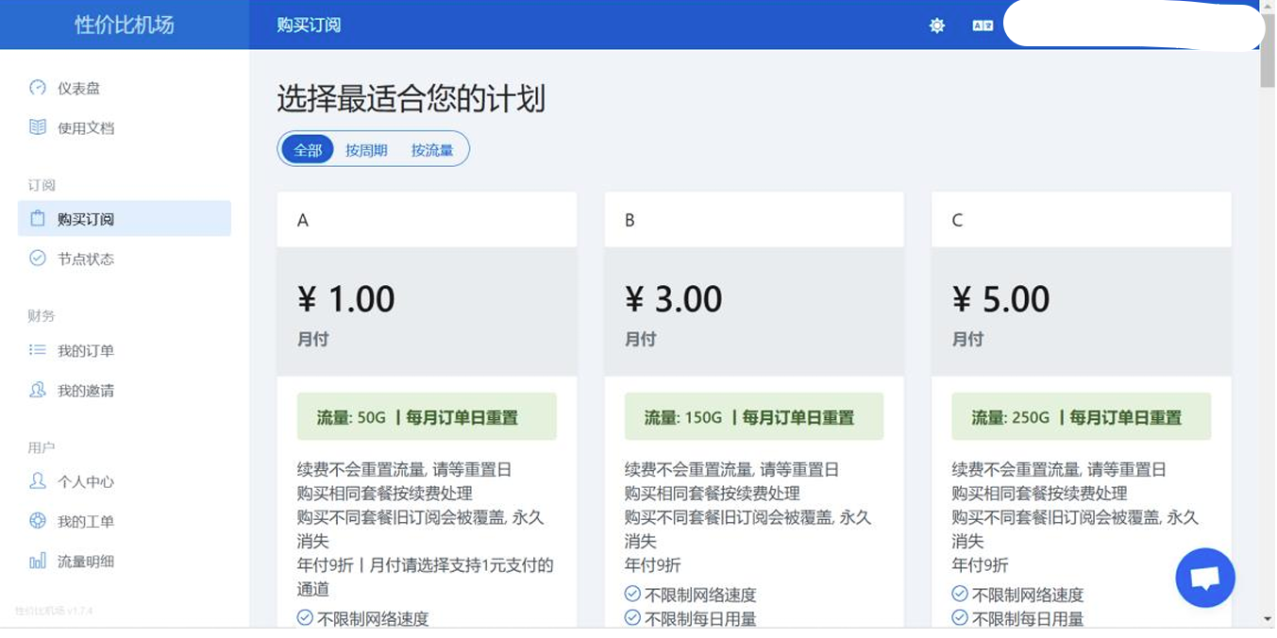Viewport: 1277px width, 638px height.
Task: Click the 选择最适合您的计划 heading
Action: pos(411,98)
